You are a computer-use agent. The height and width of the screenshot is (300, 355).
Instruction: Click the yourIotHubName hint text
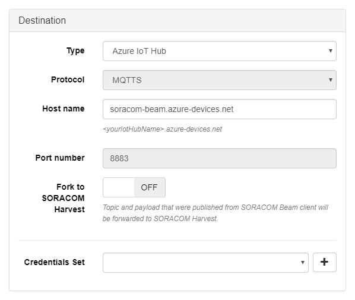tap(162, 129)
